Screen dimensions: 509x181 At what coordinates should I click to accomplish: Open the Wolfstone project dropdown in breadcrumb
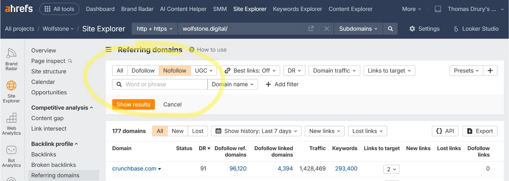(58, 29)
